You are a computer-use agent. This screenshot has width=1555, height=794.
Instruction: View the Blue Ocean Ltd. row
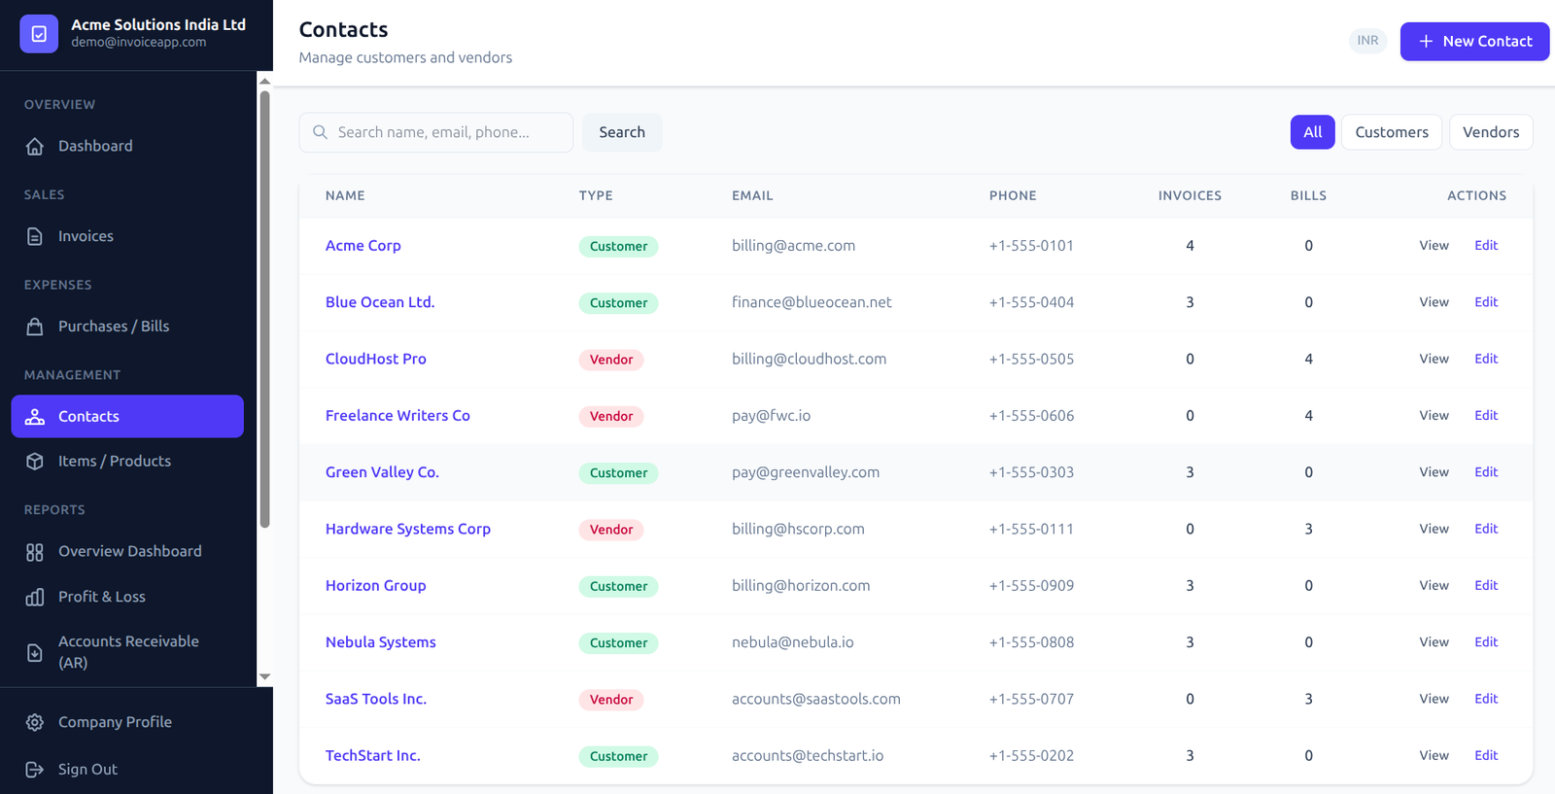(1434, 302)
